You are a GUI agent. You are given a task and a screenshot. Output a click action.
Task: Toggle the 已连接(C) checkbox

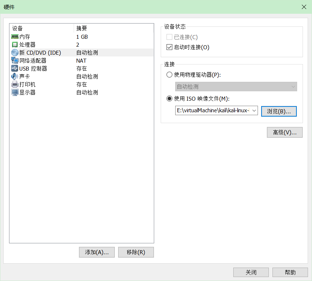pyautogui.click(x=169, y=37)
